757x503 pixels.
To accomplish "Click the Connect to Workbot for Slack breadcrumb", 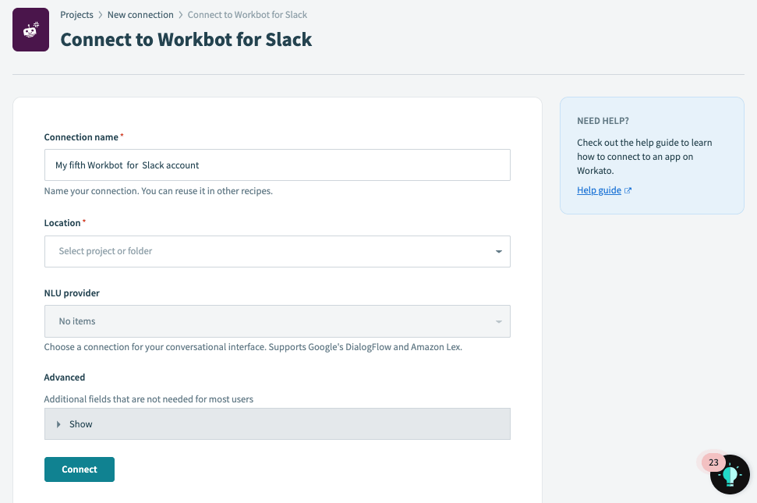I will click(x=247, y=15).
